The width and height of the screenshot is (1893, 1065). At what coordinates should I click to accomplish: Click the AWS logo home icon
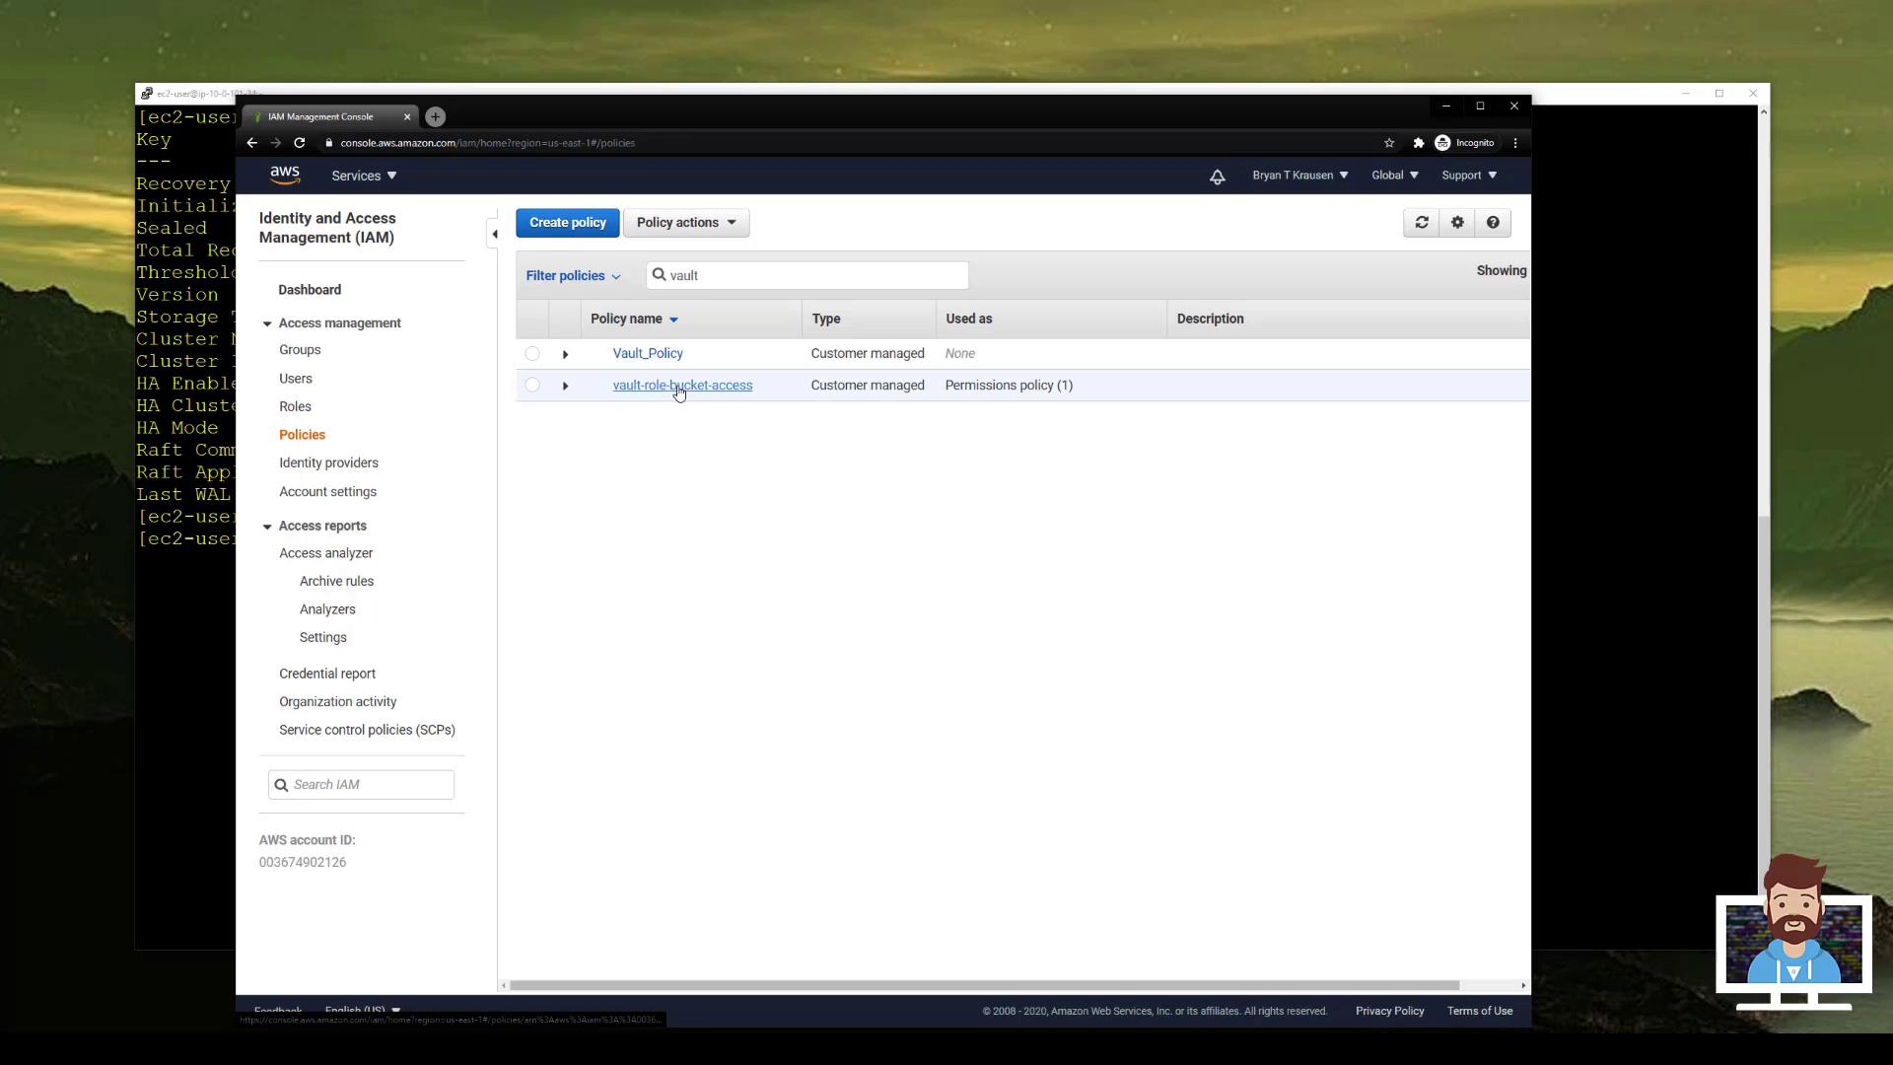[285, 176]
